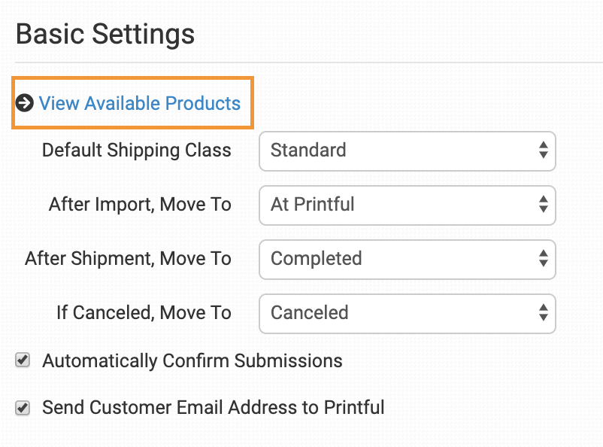603x447 pixels.
Task: Click the Completed value text in its select
Action: (x=317, y=259)
